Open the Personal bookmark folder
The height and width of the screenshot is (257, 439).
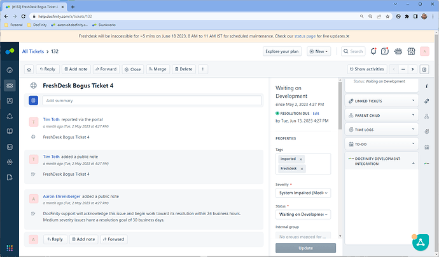pos(13,25)
